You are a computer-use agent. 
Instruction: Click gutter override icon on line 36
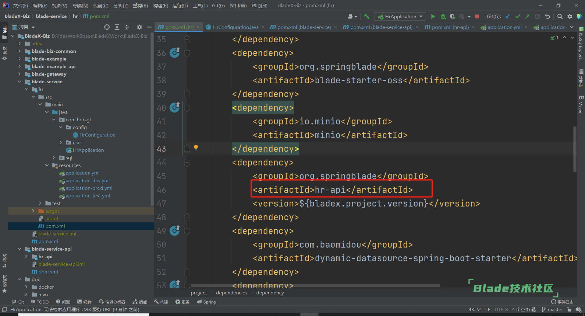(x=175, y=53)
